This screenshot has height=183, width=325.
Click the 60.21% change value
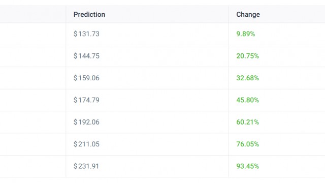[247, 122]
